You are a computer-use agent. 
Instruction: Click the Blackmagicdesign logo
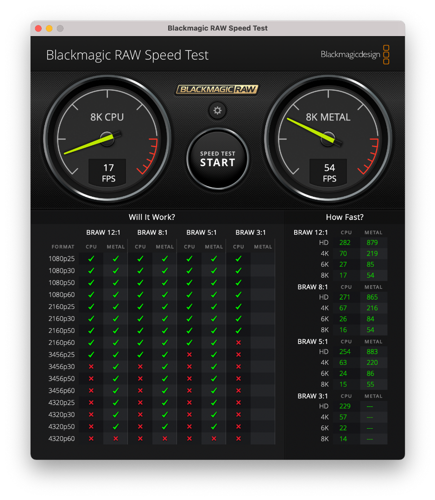pos(355,55)
